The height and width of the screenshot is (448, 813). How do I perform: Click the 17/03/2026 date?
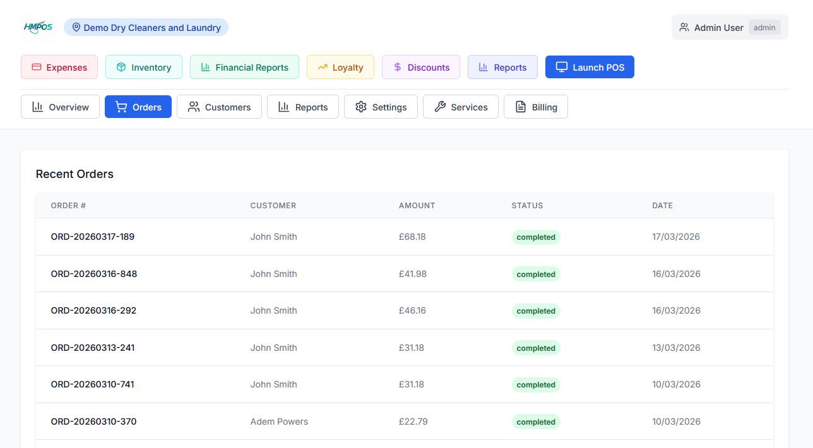click(x=676, y=237)
